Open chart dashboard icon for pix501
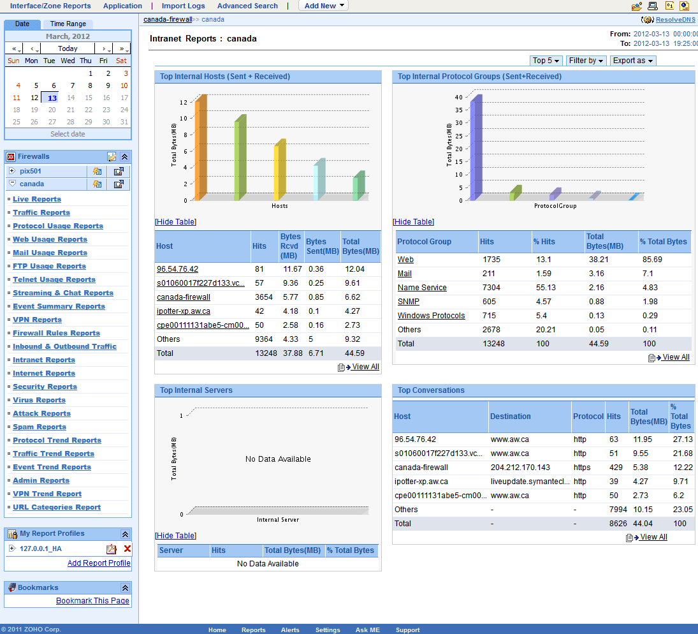The height and width of the screenshot is (634, 698). [119, 172]
